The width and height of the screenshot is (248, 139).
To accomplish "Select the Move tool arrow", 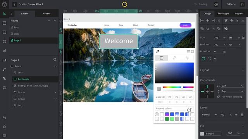I will pos(4,14).
